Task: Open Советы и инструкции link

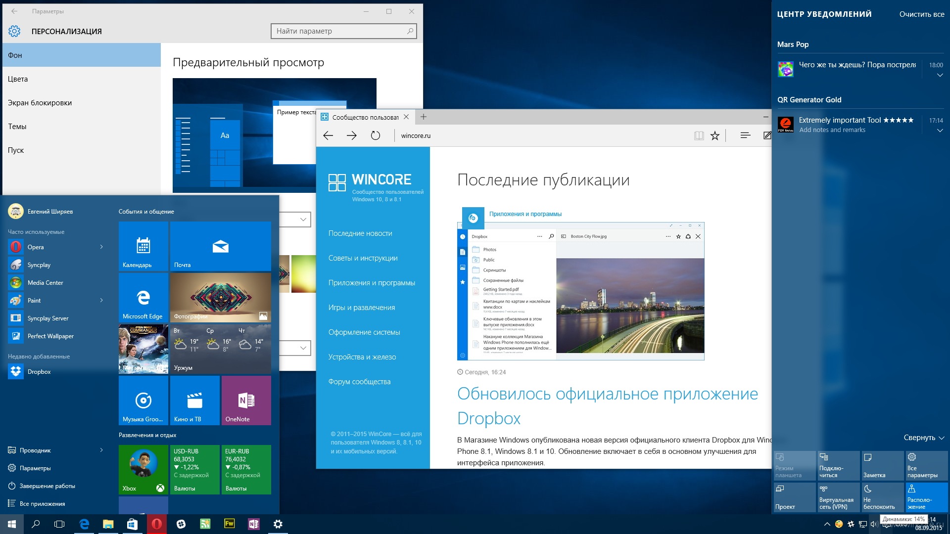Action: point(363,258)
